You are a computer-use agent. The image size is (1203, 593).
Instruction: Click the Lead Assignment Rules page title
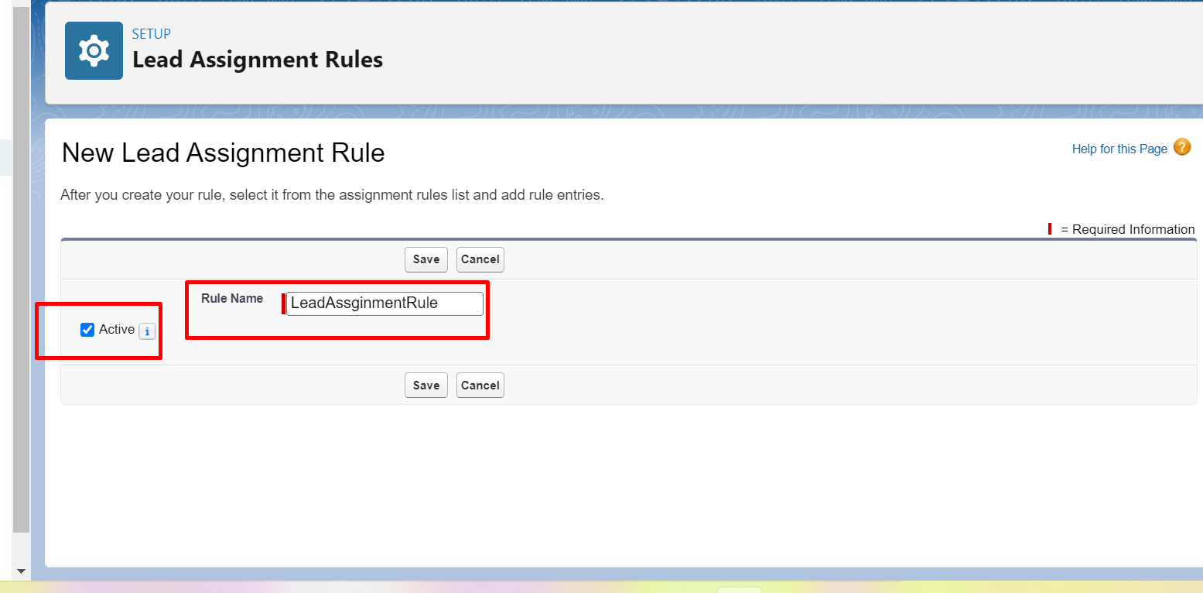tap(257, 60)
